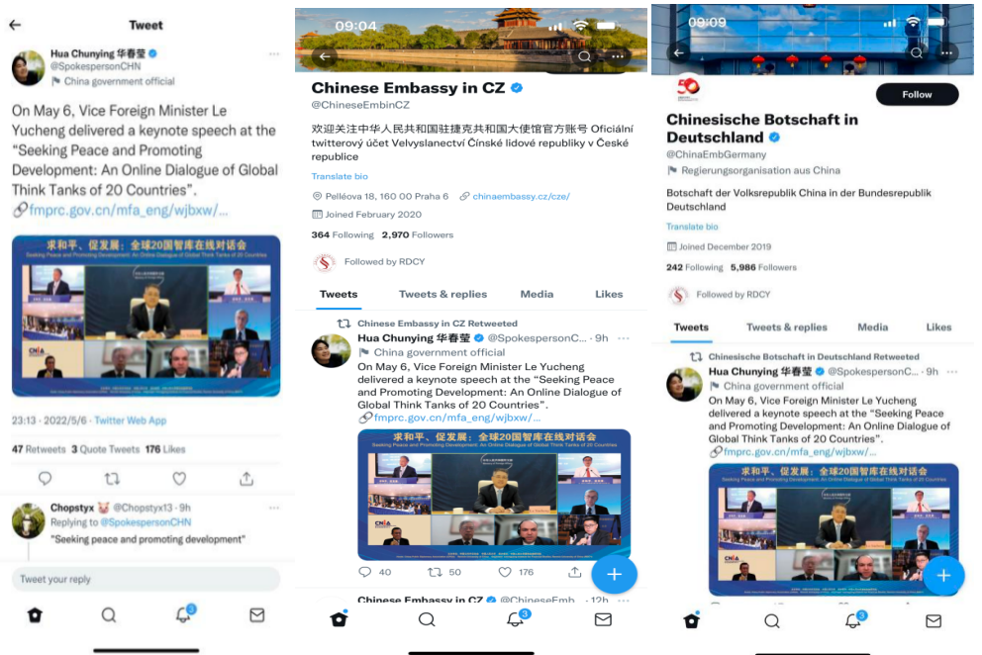Open the reply bubble icon under tweet stats

pos(46,479)
